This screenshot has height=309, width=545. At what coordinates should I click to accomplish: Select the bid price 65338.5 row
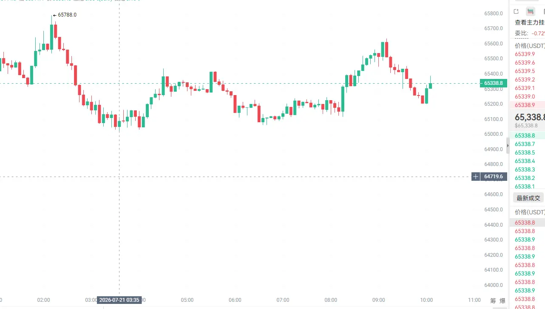[527, 152]
